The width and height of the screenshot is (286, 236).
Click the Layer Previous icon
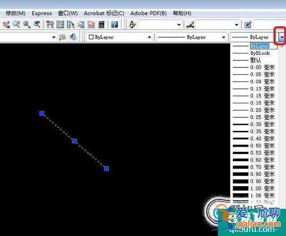(72, 37)
